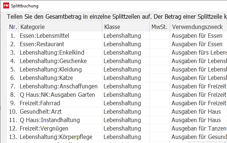Select the Freizeit:Fahrrad category cell
The height and width of the screenshot is (143, 227).
(x=60, y=103)
